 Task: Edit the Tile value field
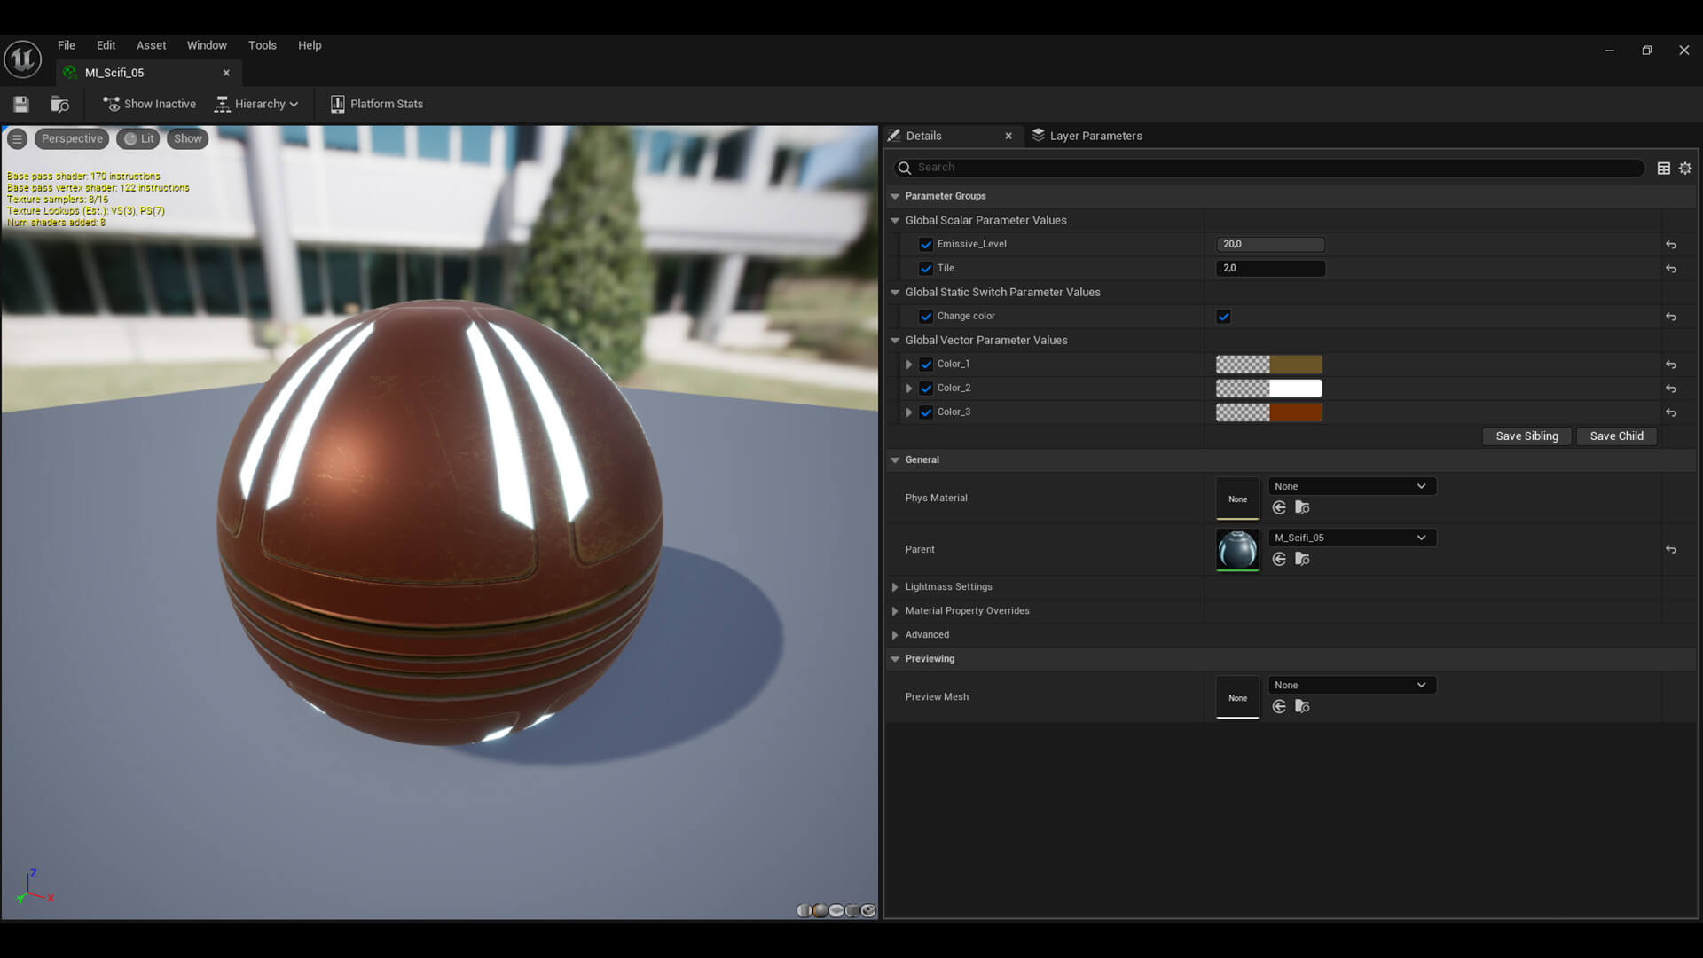[1270, 268]
